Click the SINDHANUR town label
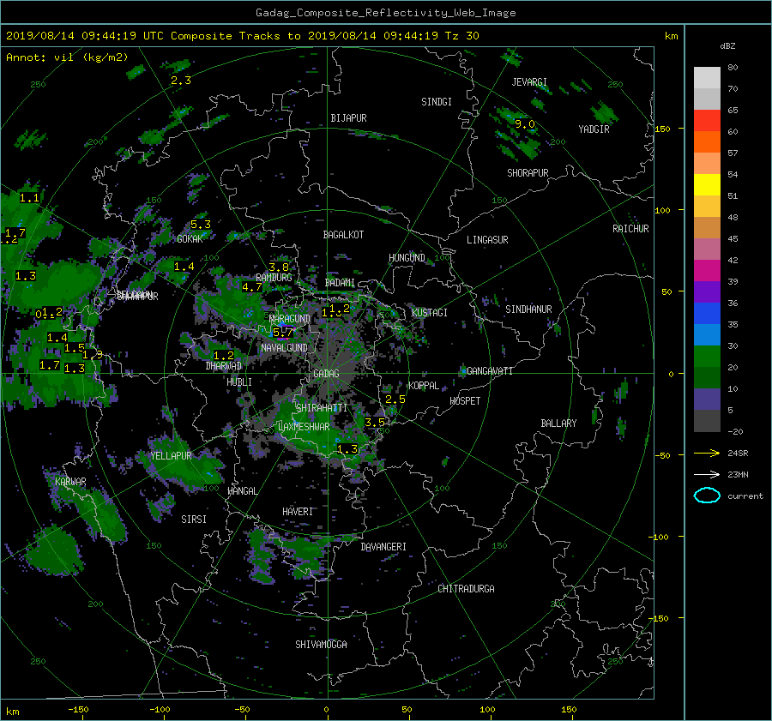772x721 pixels. tap(528, 309)
